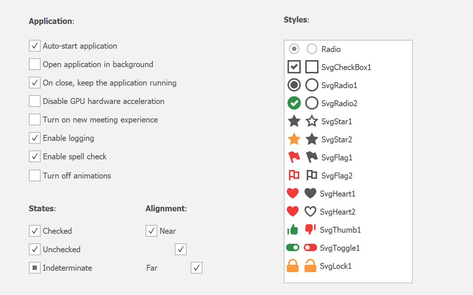Select the red waving flag in SvgFlag1
Viewport: 473px width, 295px height.
[294, 157]
